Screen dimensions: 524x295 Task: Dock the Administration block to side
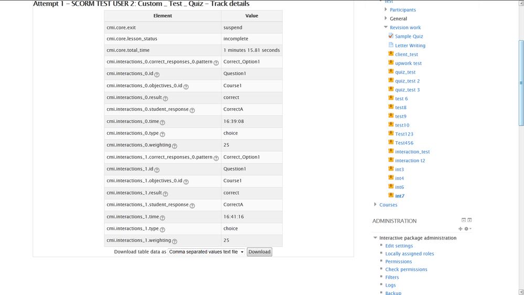click(469, 220)
